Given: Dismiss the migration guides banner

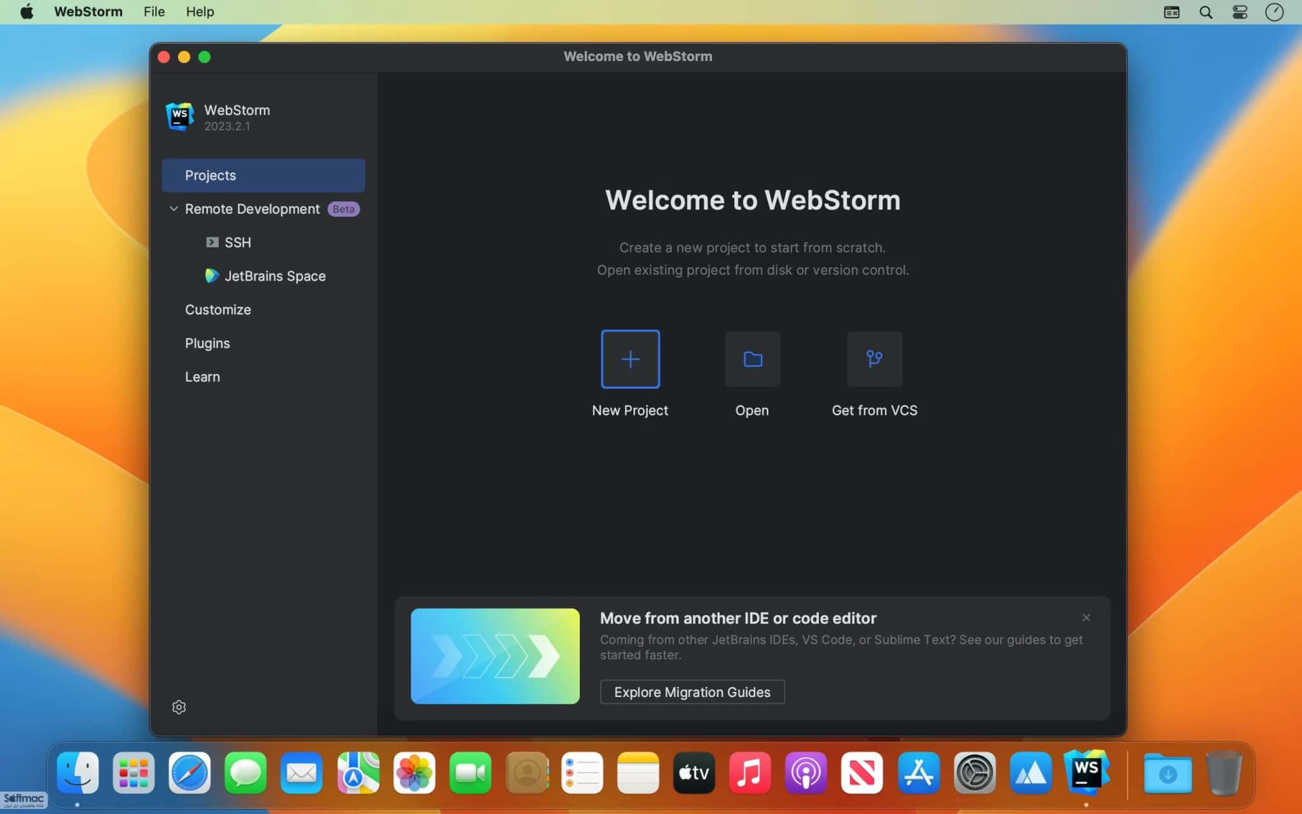Looking at the screenshot, I should pyautogui.click(x=1086, y=617).
